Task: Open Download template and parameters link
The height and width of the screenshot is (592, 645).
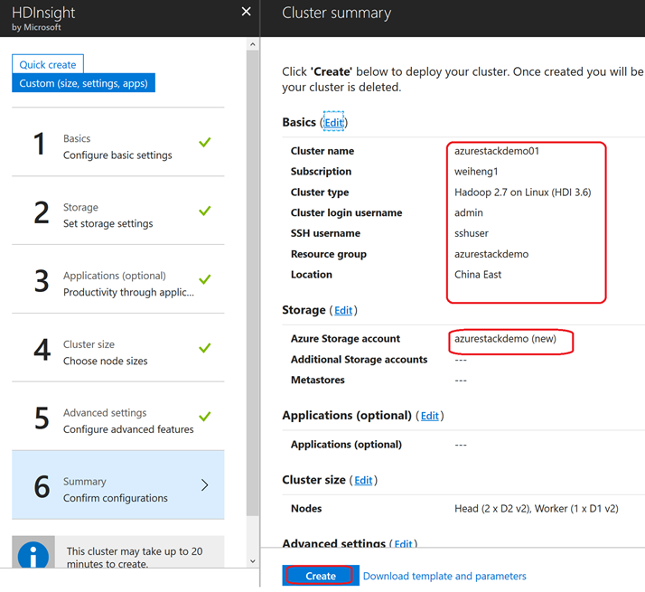Action: [x=444, y=576]
